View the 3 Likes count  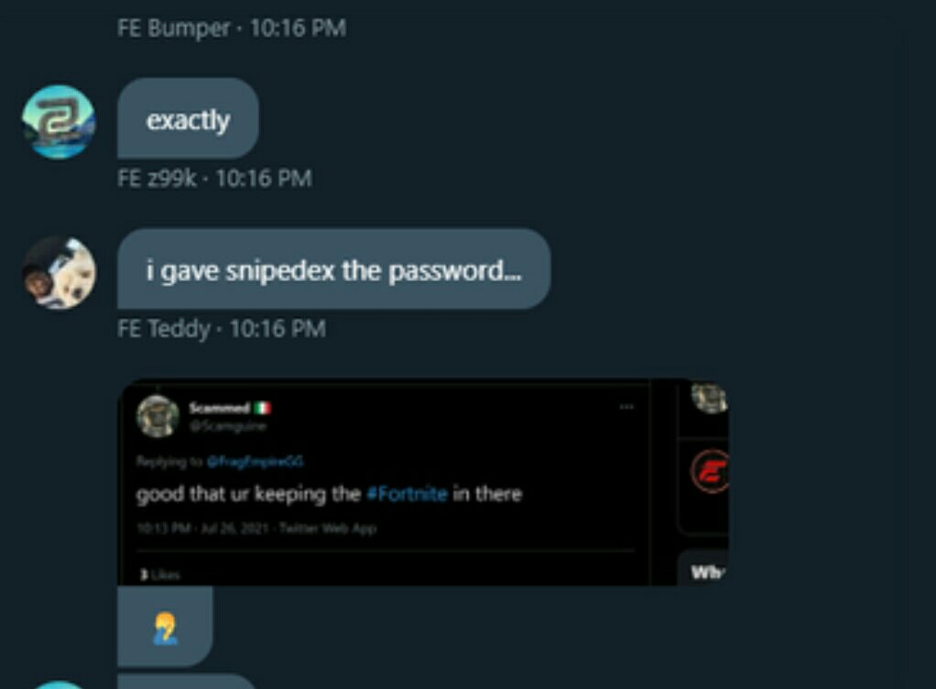[x=159, y=575]
